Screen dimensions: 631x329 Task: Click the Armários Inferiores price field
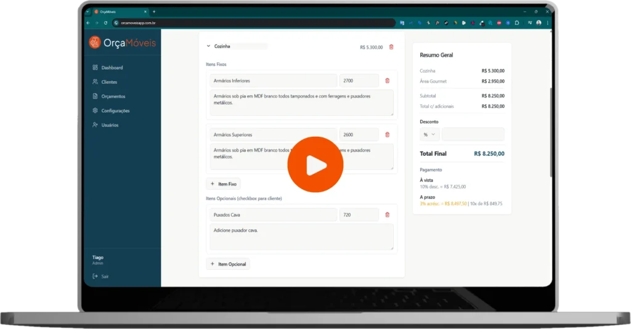(359, 81)
